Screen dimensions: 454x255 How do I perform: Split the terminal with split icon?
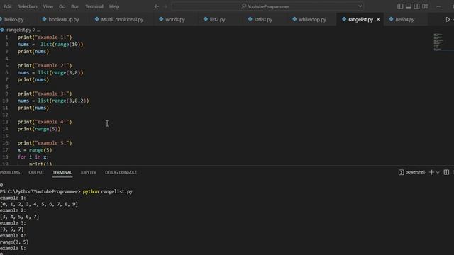tap(446, 172)
